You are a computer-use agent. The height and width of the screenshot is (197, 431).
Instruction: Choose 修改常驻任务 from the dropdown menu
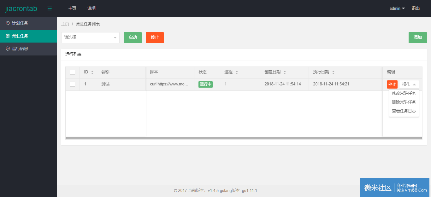pyautogui.click(x=404, y=93)
